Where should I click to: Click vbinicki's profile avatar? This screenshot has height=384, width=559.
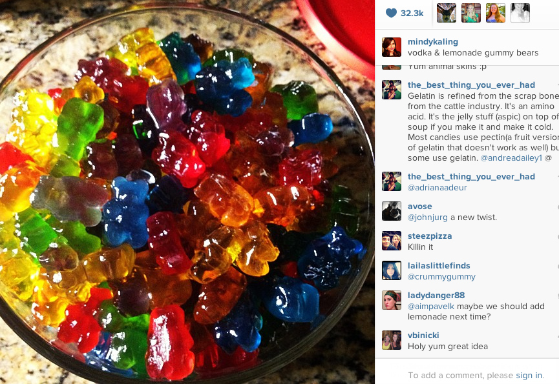point(392,340)
